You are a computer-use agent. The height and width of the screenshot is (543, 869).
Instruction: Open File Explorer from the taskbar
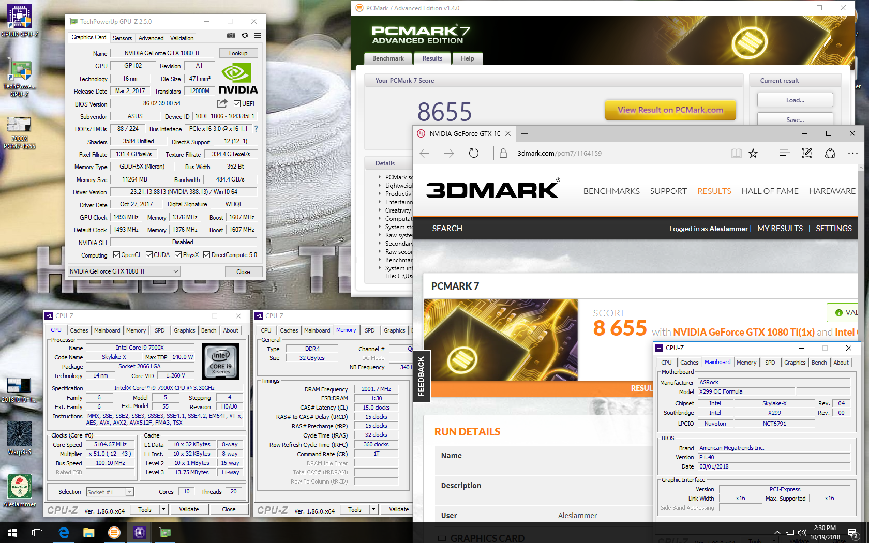point(89,533)
